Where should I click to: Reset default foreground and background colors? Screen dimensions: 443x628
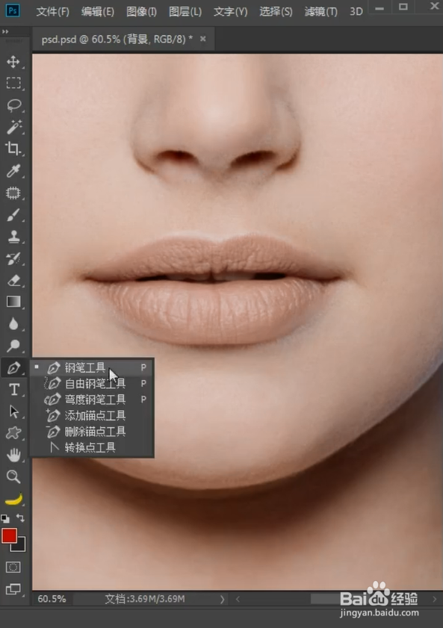point(5,519)
